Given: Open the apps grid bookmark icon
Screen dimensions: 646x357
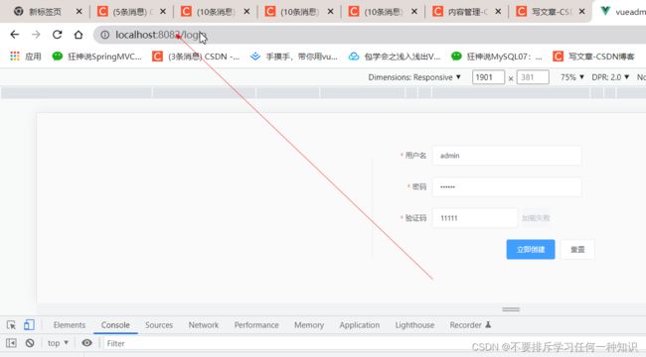Looking at the screenshot, I should [15, 57].
